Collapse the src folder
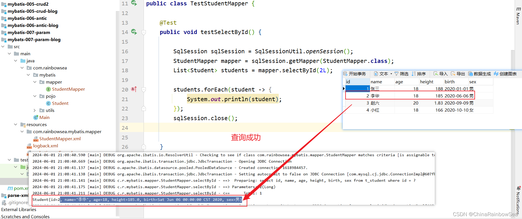Screen dimensions: 522x219 point(3,46)
